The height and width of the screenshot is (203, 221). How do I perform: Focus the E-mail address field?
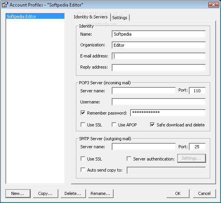(x=158, y=56)
